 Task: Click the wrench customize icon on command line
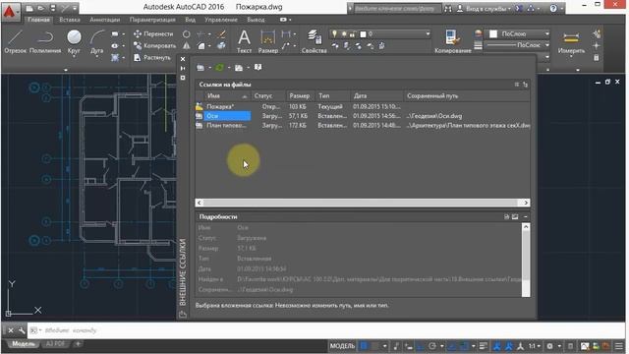point(22,330)
